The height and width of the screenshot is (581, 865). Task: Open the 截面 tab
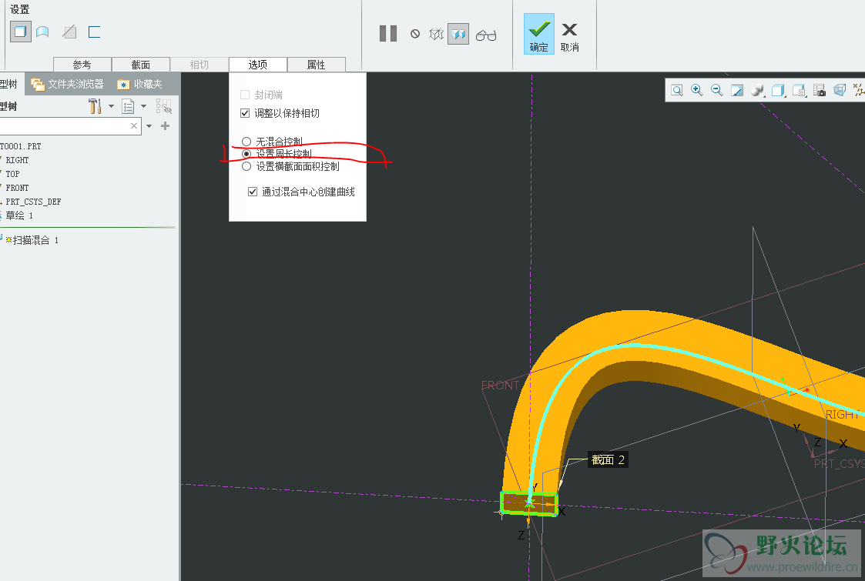point(141,65)
